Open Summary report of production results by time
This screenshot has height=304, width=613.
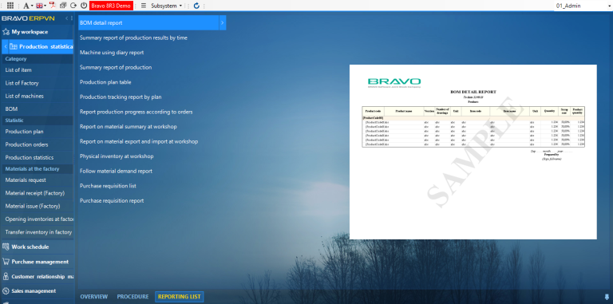133,38
